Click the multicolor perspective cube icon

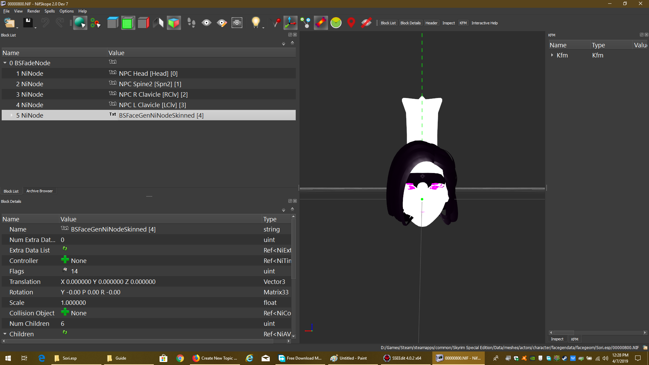point(174,23)
